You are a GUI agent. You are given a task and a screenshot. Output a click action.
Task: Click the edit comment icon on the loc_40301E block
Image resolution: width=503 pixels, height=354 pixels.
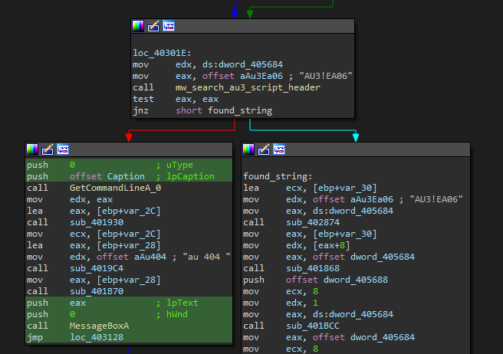click(x=153, y=26)
